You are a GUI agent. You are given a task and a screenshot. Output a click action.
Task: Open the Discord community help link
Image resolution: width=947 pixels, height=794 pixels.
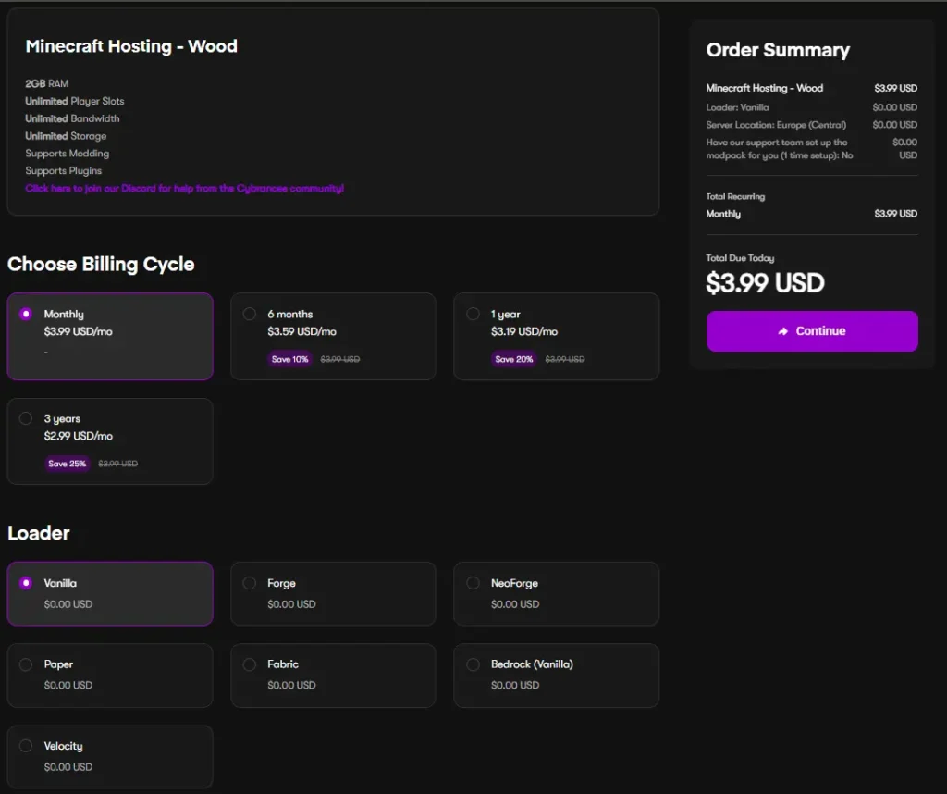(184, 188)
